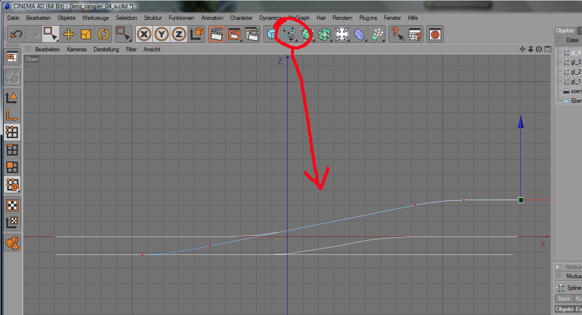Open the Objekte tab in object manager
Viewport: 582px width, 315px height.
[565, 31]
